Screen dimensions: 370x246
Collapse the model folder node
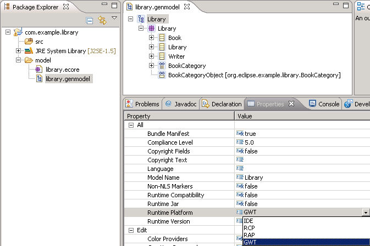[x=18, y=60]
